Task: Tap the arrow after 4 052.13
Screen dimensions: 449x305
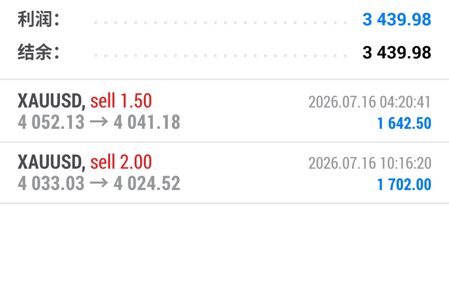Action: click(x=99, y=123)
